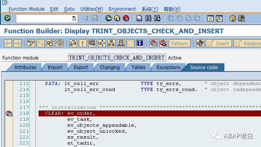Click the Enhance spiral icon
Viewport: 261px width, 147px height.
pos(60,43)
